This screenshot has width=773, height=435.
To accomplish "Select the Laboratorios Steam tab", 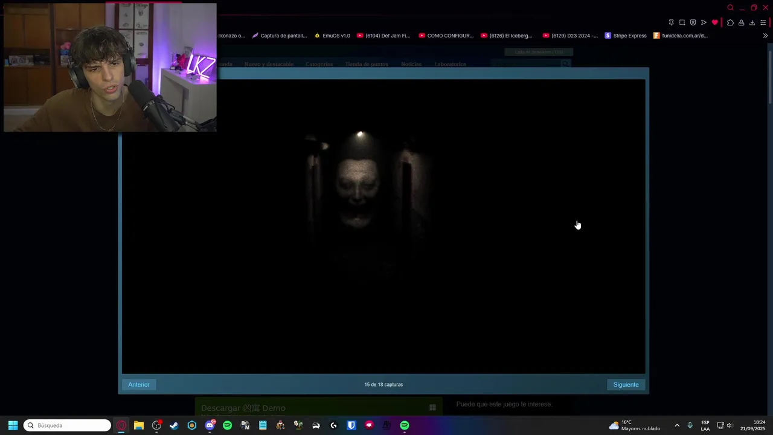I will 450,64.
